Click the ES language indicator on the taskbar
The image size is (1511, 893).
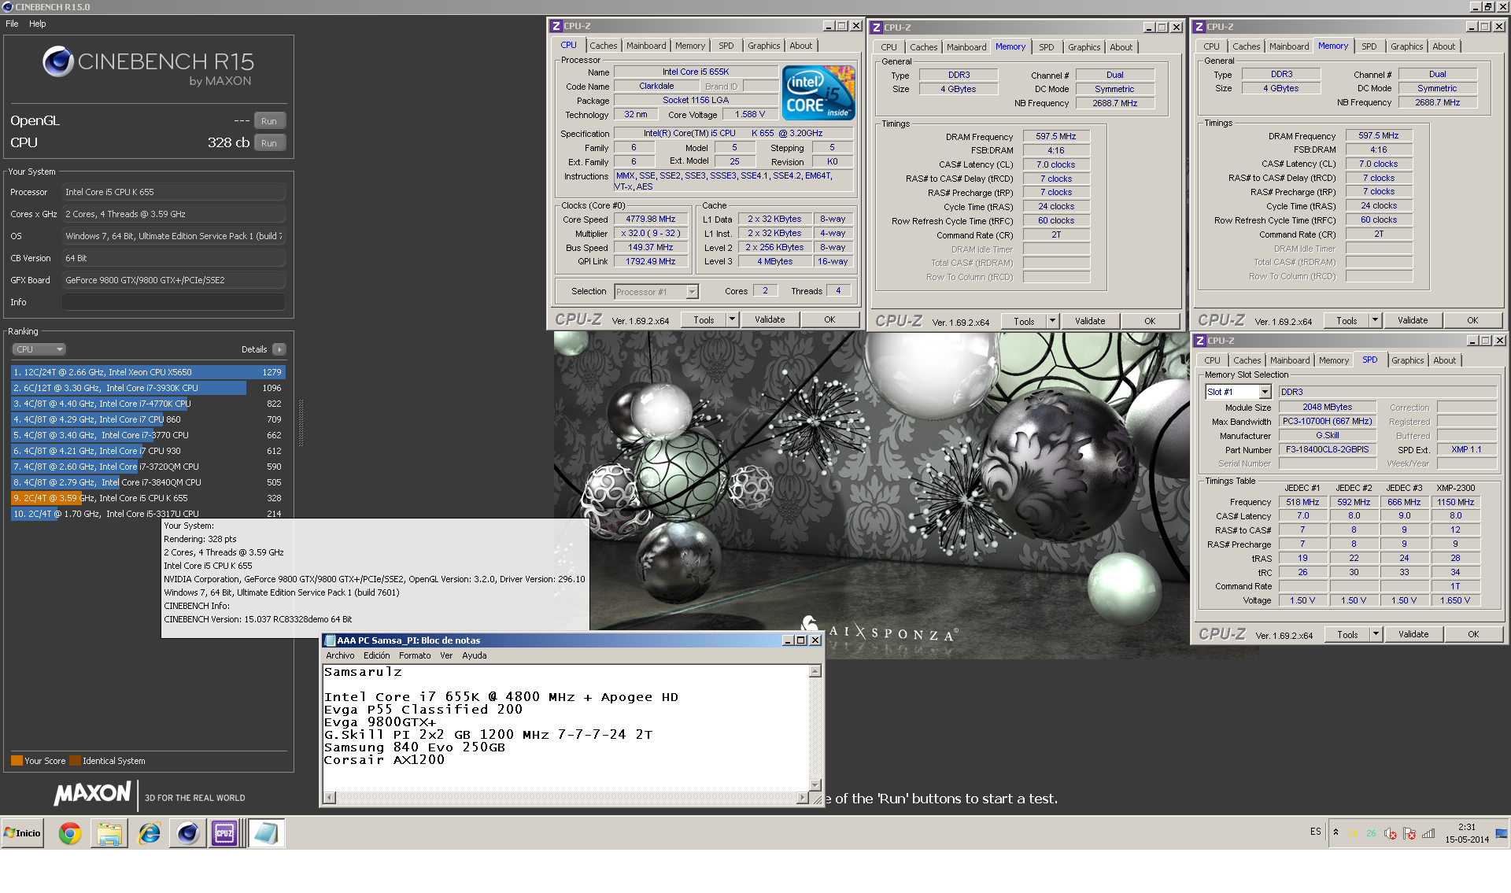point(1316,832)
